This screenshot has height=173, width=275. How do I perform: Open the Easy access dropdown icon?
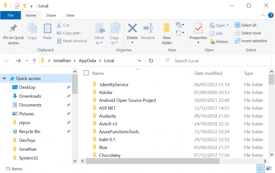pos(180,33)
